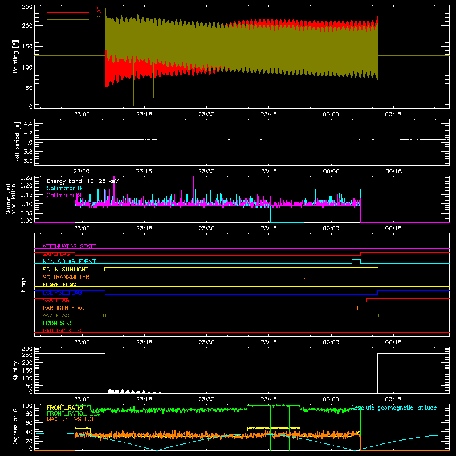Click the cyan Collimator 8 legend entry
Screen dimensions: 456x456
(x=64, y=188)
